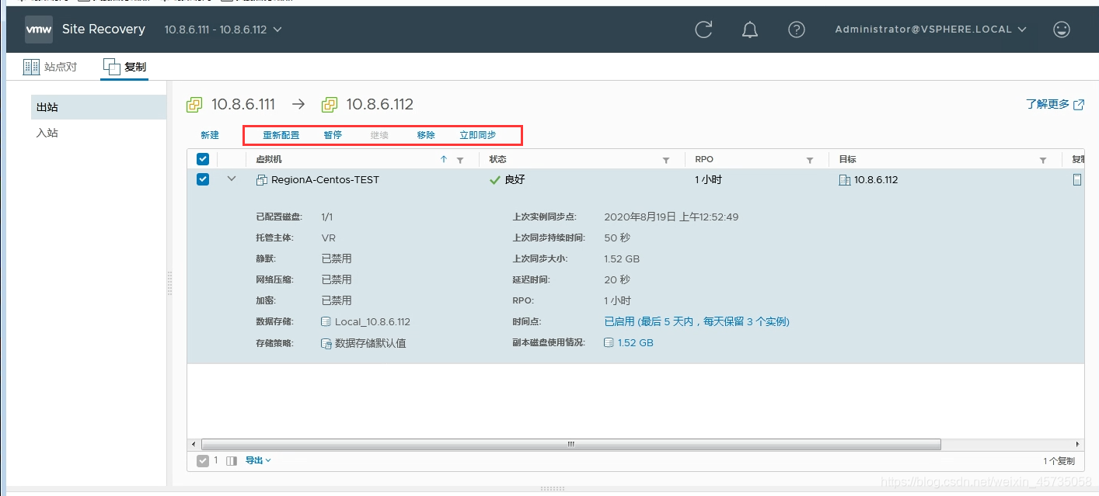
Task: Click the 20 秒 delay time value
Action: [617, 279]
